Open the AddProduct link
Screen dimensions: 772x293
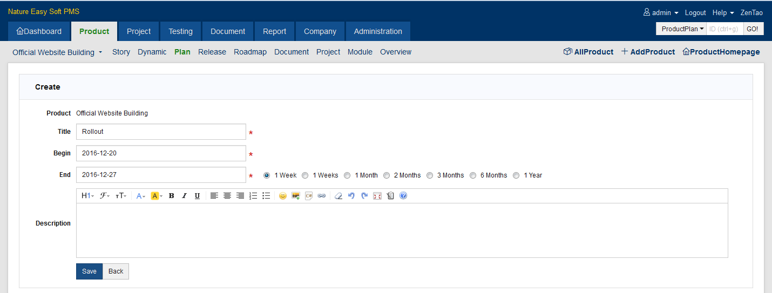648,52
